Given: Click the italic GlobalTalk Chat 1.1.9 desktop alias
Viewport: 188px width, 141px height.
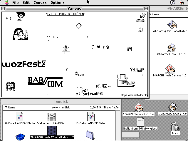Looking at the screenshot, I should tap(172, 107).
